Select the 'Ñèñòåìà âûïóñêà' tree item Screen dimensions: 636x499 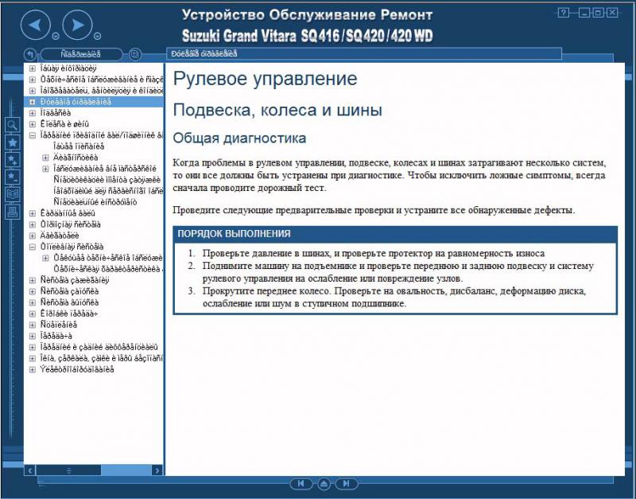click(x=69, y=302)
